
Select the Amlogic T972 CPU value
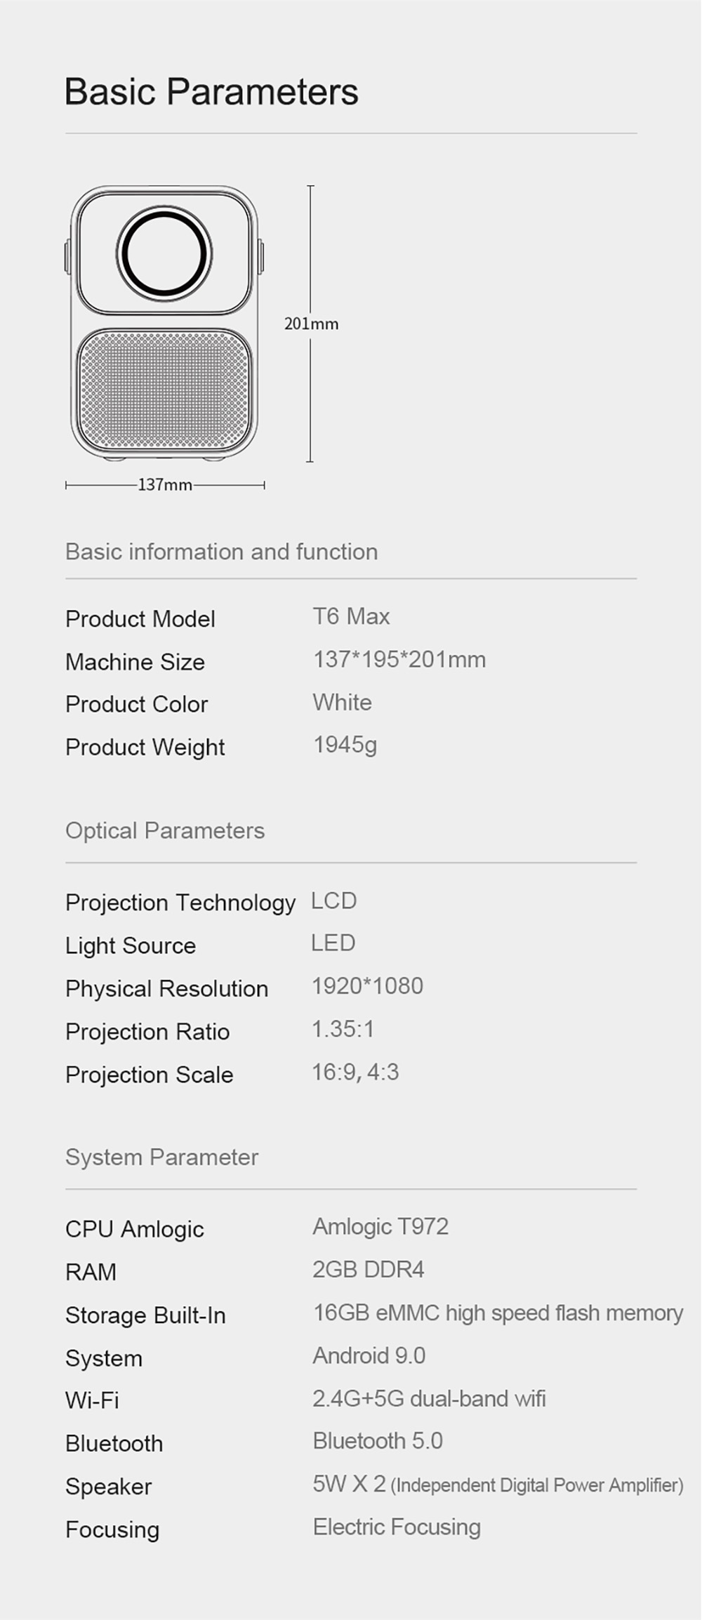(x=380, y=1226)
